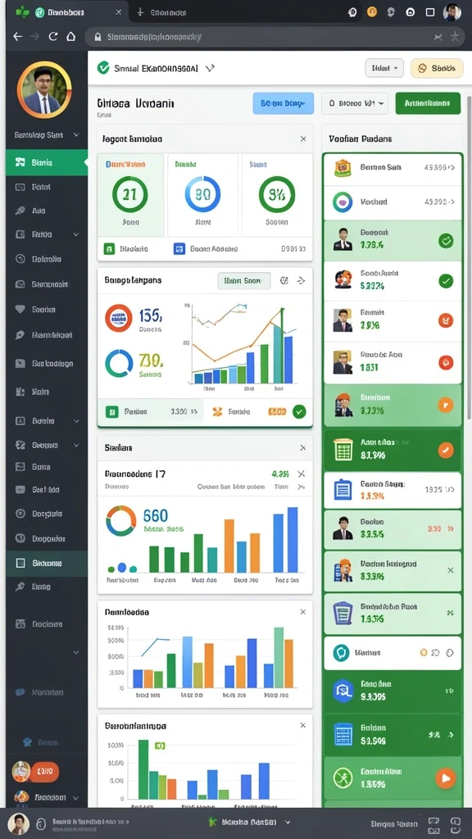472x839 pixels.
Task: Go to the browser home icon
Action: 70,36
